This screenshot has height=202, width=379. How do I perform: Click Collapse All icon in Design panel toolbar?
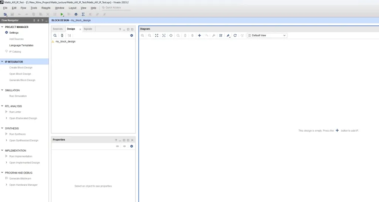coord(62,35)
